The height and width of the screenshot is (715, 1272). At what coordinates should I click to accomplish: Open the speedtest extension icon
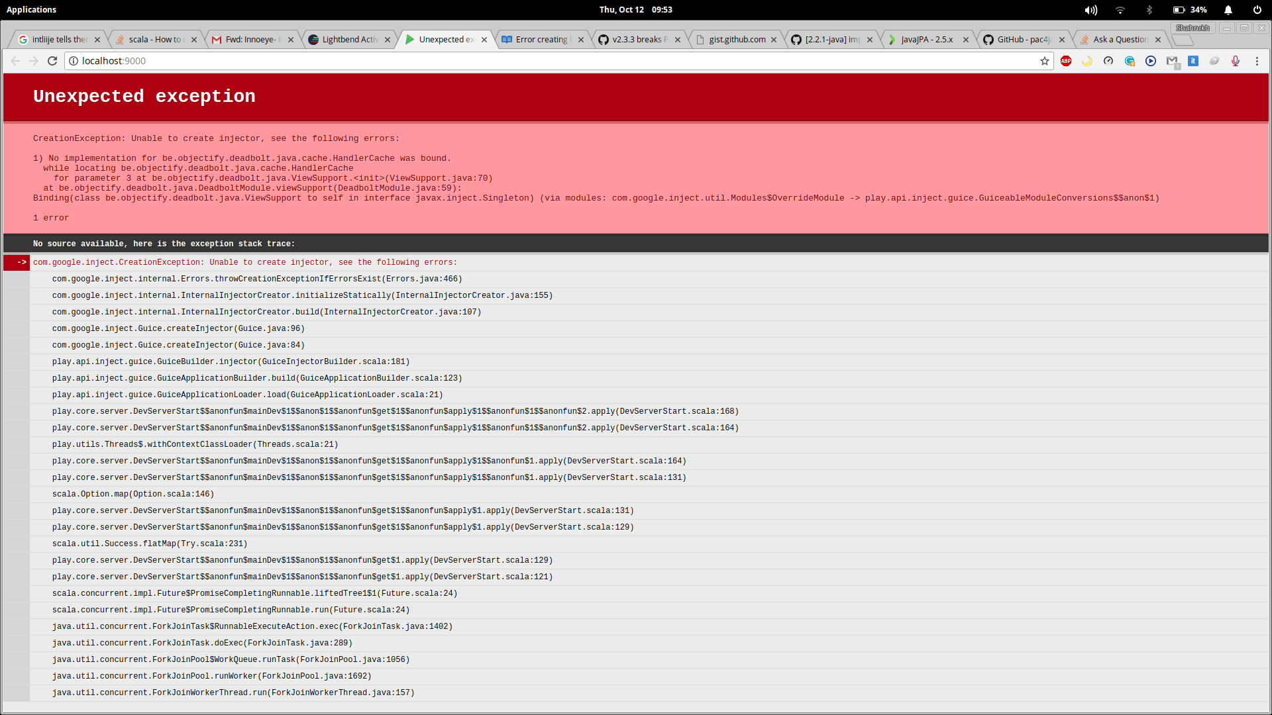pos(1108,61)
